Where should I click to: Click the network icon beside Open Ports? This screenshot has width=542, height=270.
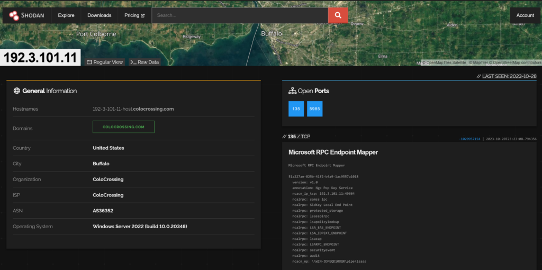292,91
